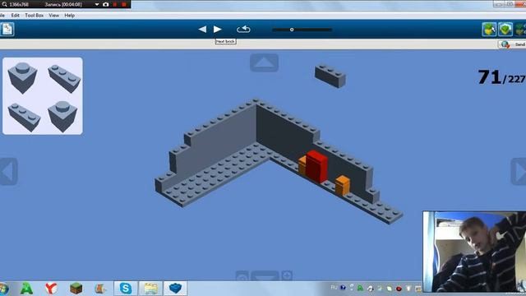This screenshot has height=296, width=526.
Task: Rotate camera up with top arrow
Action: tap(264, 62)
